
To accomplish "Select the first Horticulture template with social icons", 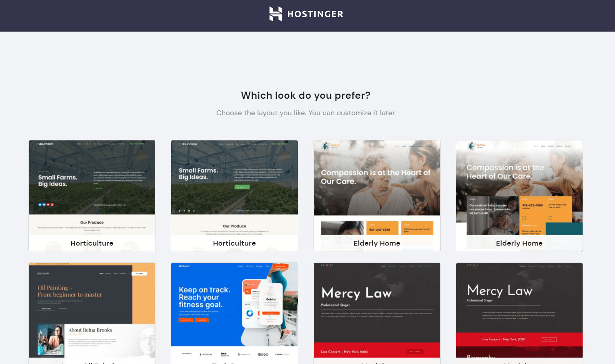I will pyautogui.click(x=92, y=196).
